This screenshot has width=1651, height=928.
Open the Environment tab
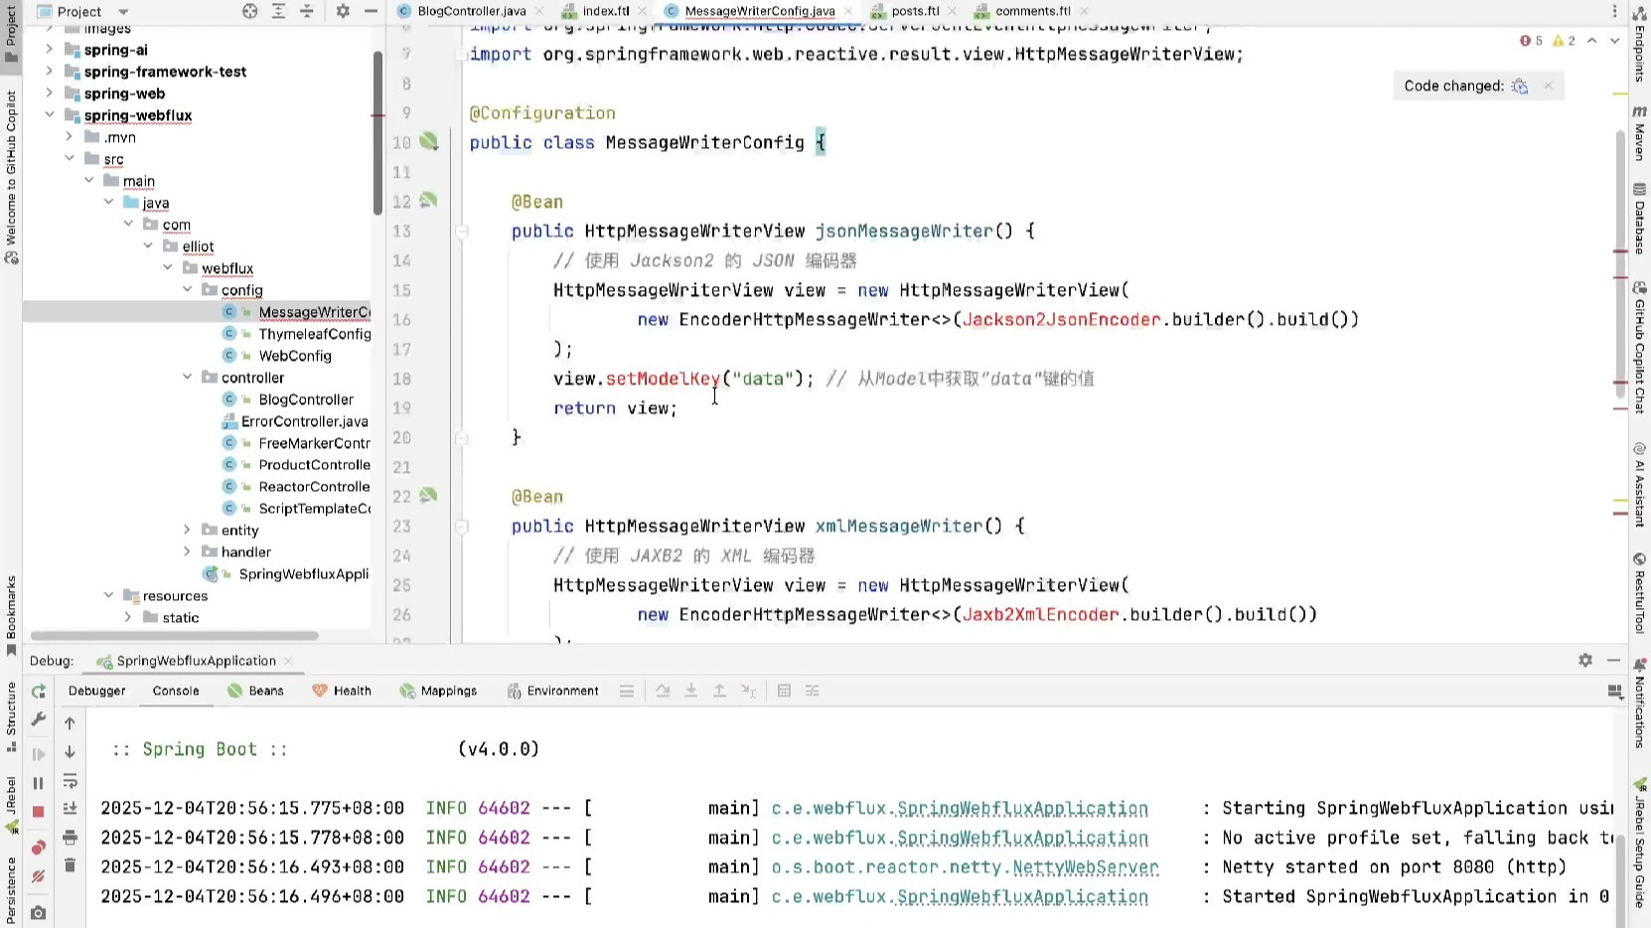[x=553, y=691]
